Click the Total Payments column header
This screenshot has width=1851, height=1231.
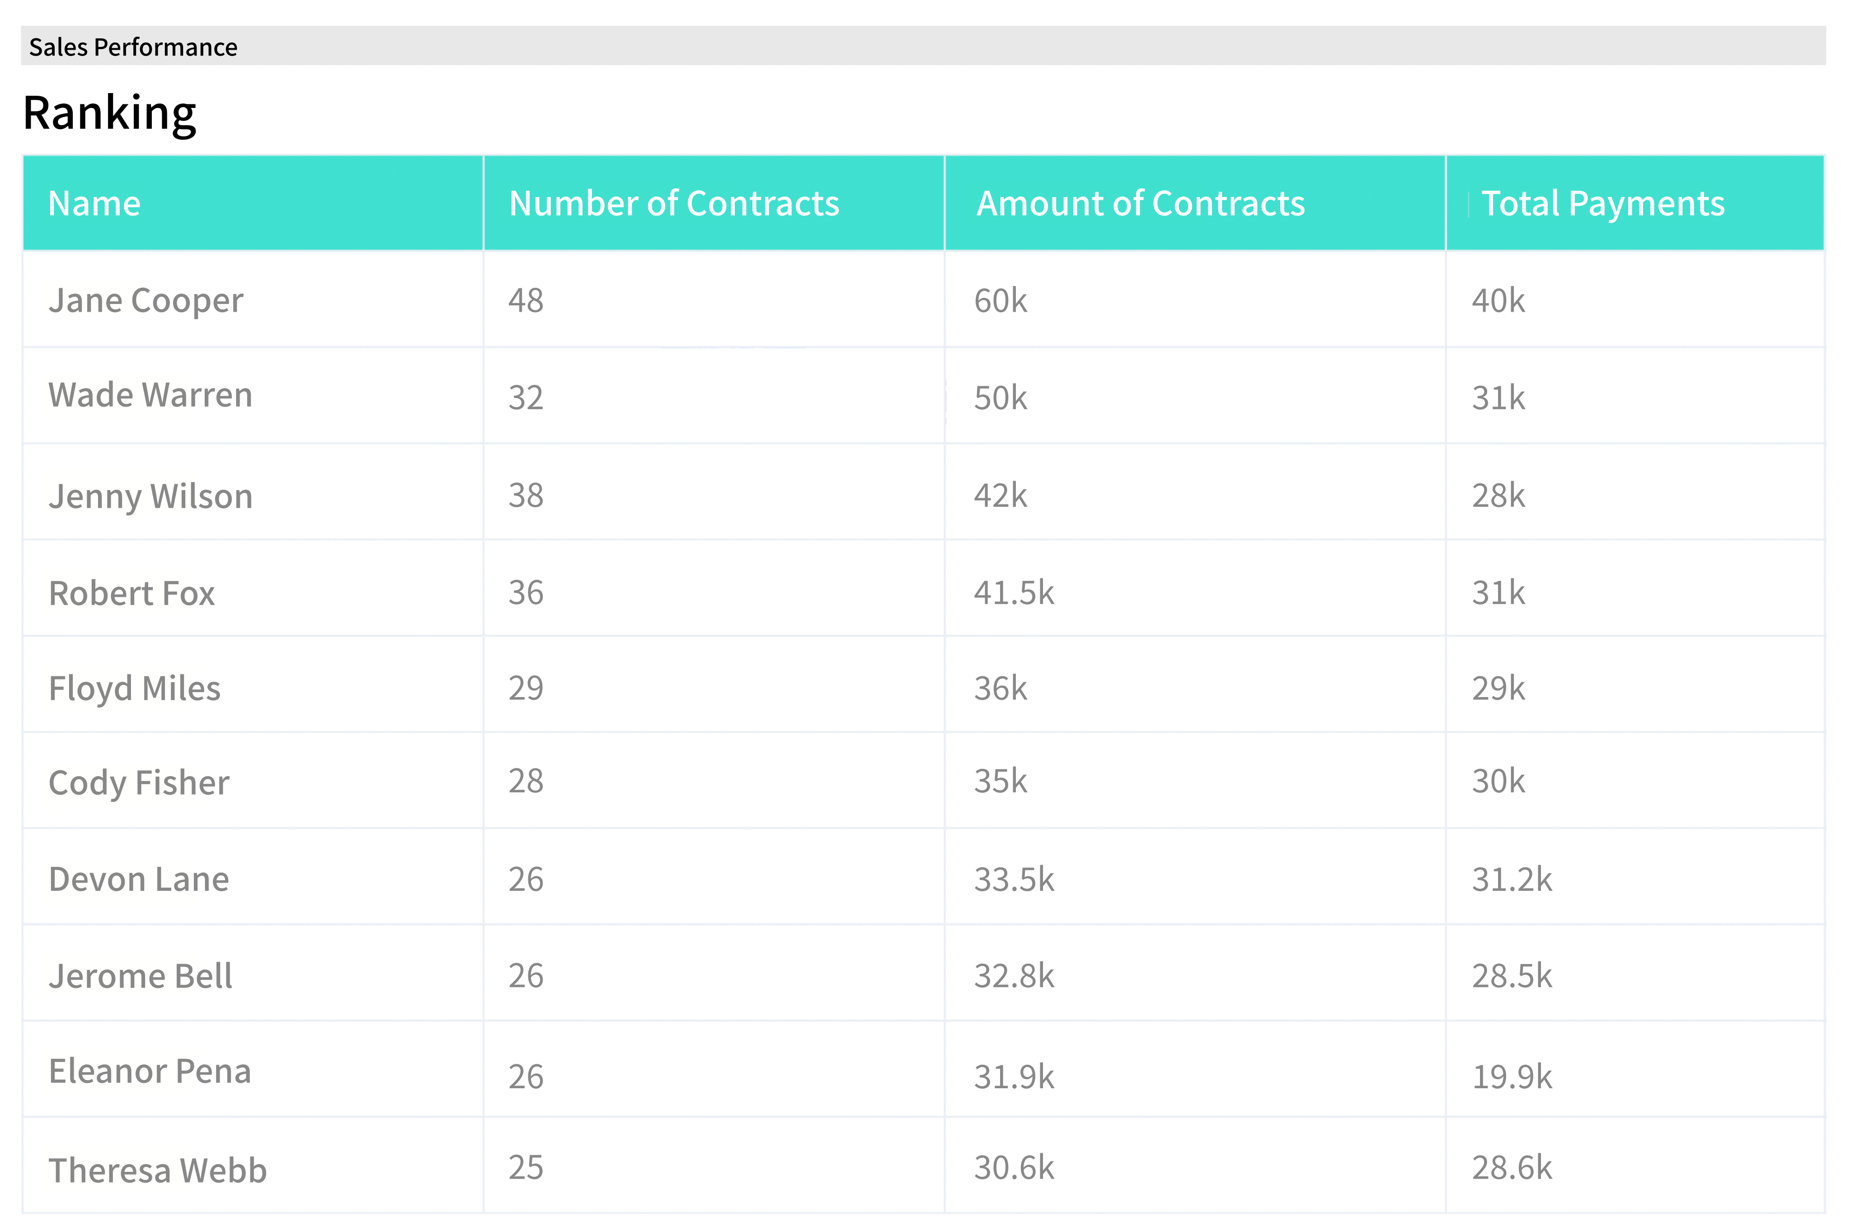(x=1602, y=203)
